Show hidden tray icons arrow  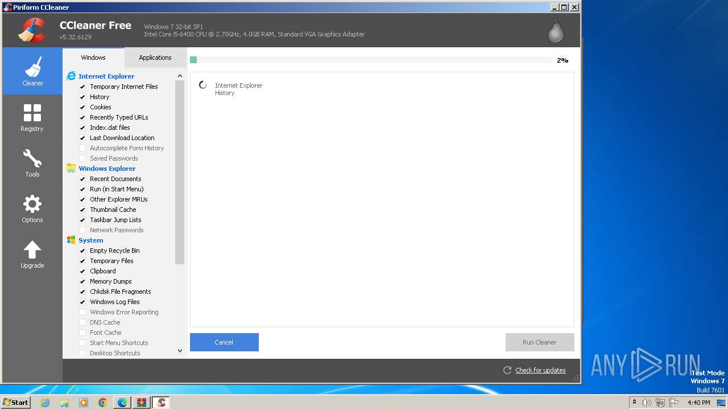coord(634,403)
